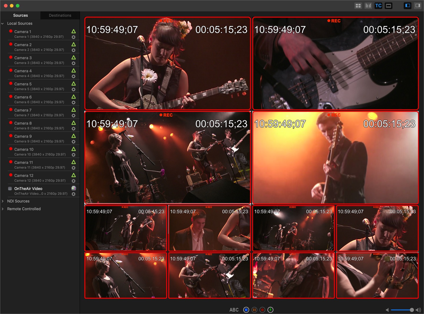Click the OnTheAir Video test-pattern icon
Image resolution: width=424 pixels, height=314 pixels.
(74, 188)
